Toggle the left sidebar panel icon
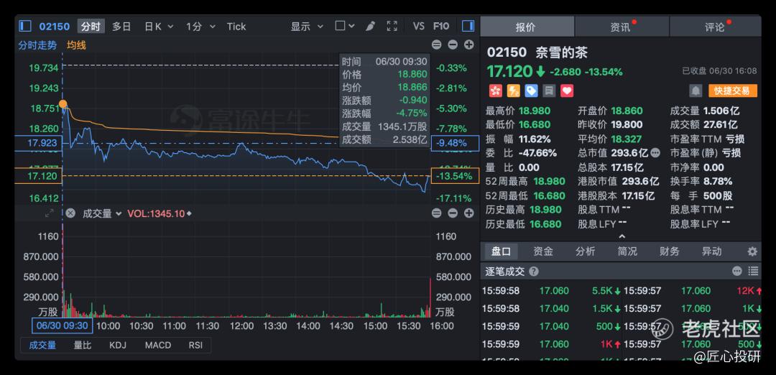 [25, 26]
